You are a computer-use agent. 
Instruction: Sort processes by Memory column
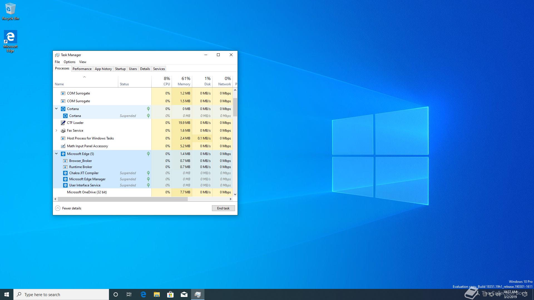[182, 81]
